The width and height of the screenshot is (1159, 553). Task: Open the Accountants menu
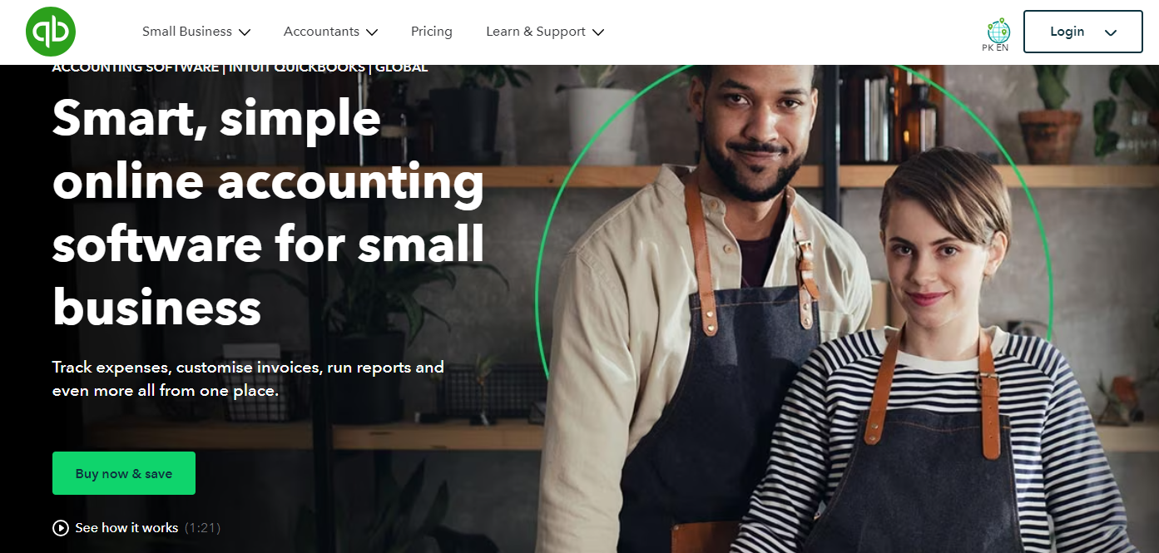click(331, 32)
